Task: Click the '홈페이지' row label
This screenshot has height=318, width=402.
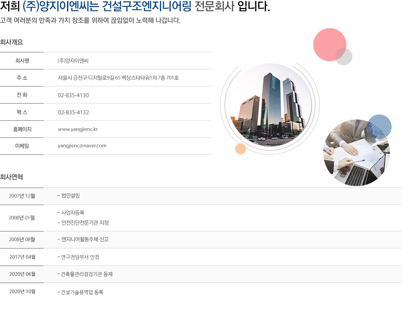Action: pyautogui.click(x=22, y=129)
